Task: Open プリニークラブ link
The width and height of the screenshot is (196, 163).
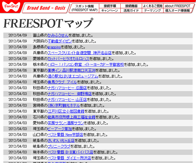Action: [x=59, y=146]
